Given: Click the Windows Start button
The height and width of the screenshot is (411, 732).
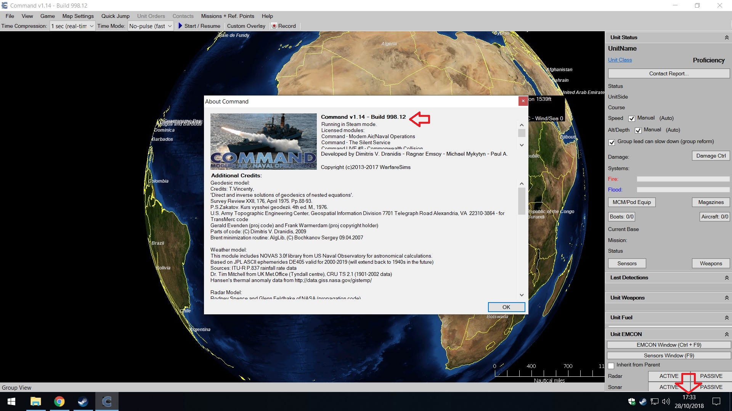Looking at the screenshot, I should [11, 401].
